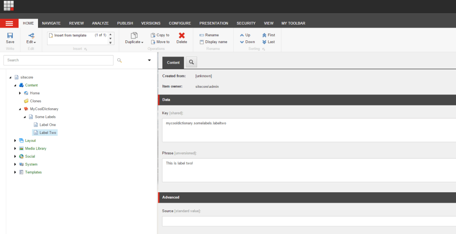Click the red Delete X icon
The image size is (456, 234).
click(x=182, y=36)
